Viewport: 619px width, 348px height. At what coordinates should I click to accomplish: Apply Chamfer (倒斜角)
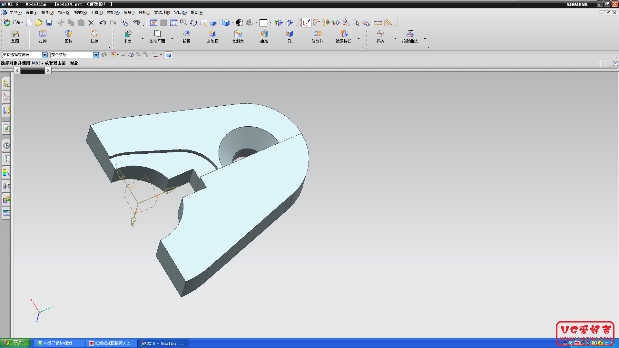tap(238, 36)
